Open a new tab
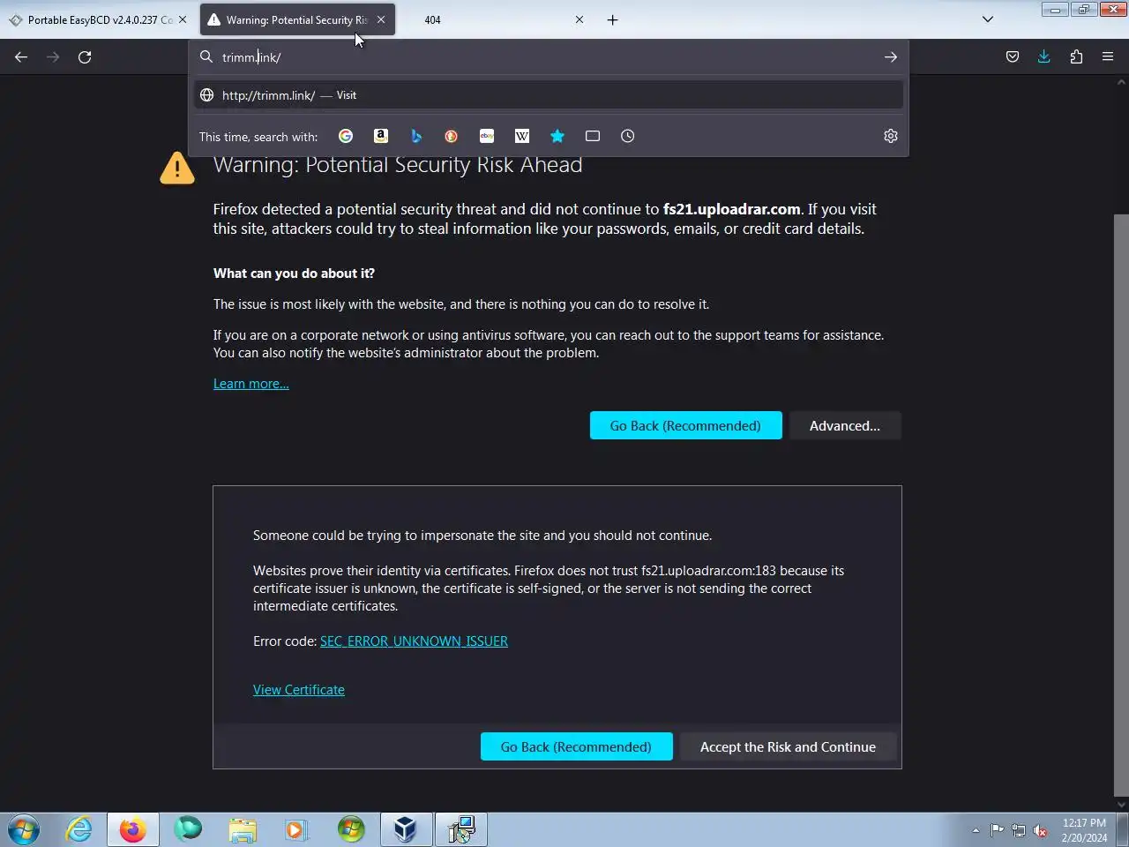 [x=613, y=19]
